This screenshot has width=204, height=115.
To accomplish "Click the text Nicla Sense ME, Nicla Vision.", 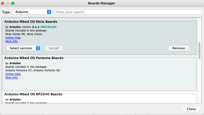I will [x=24, y=34].
